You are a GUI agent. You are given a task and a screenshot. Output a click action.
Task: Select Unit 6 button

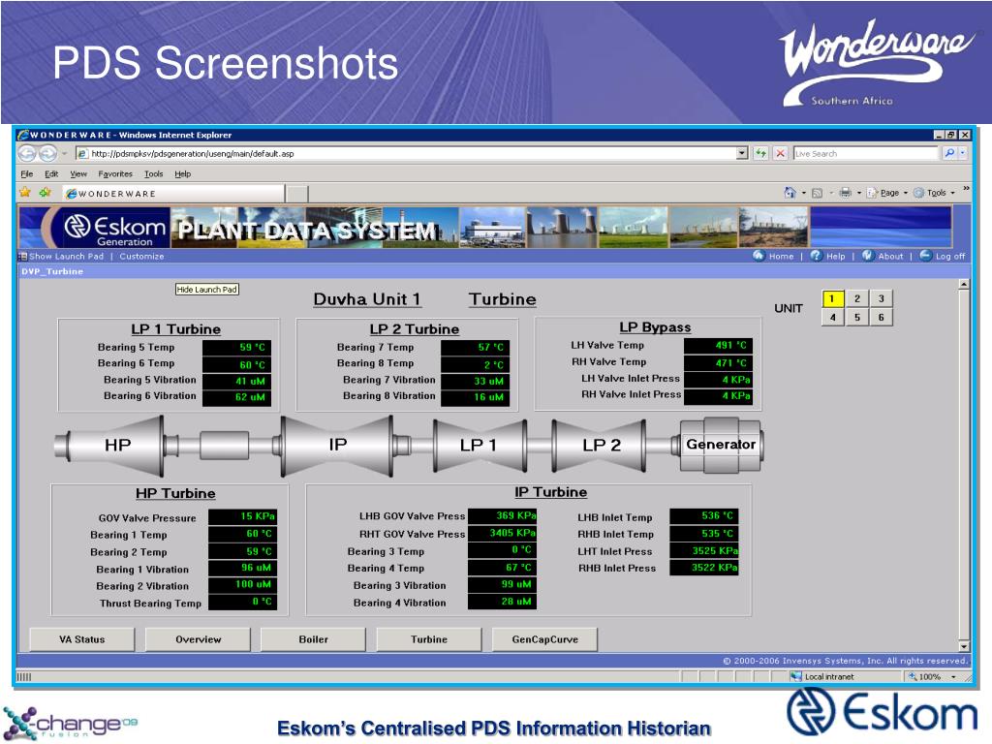point(882,318)
